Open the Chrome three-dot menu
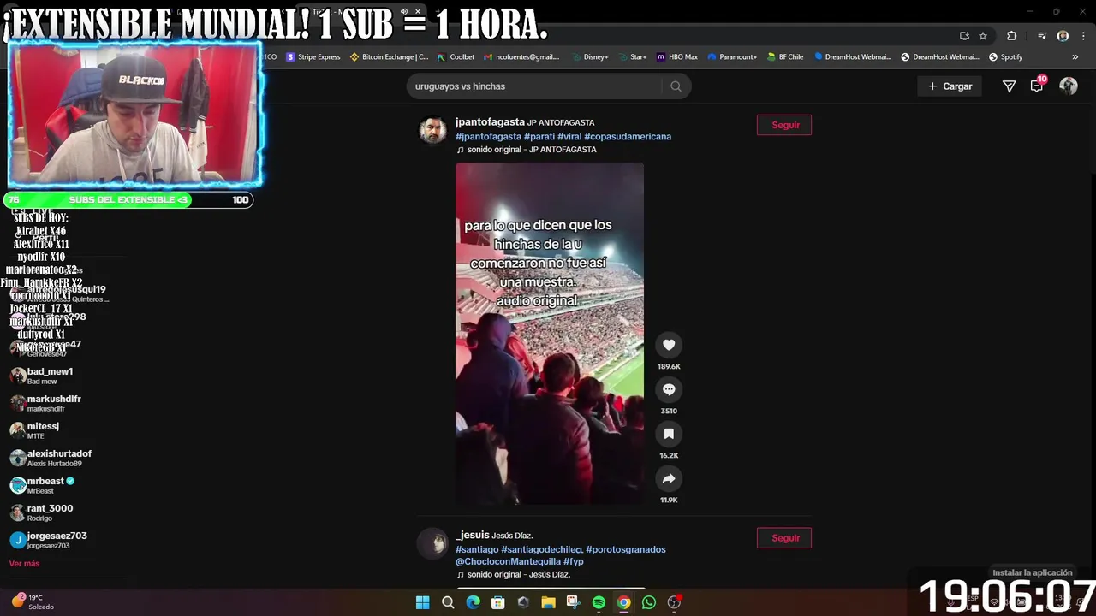The width and height of the screenshot is (1096, 616). (1083, 36)
